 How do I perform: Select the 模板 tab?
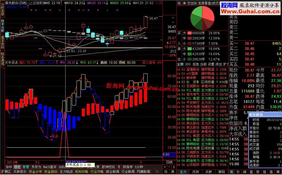coord(17,167)
